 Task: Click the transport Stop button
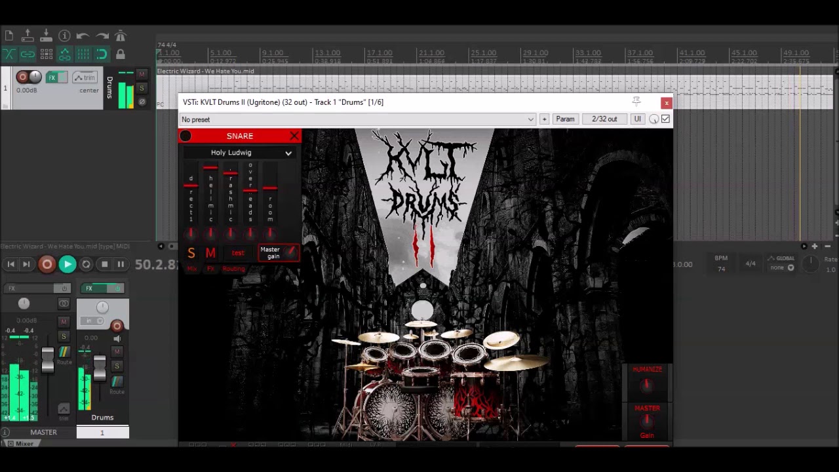point(104,264)
